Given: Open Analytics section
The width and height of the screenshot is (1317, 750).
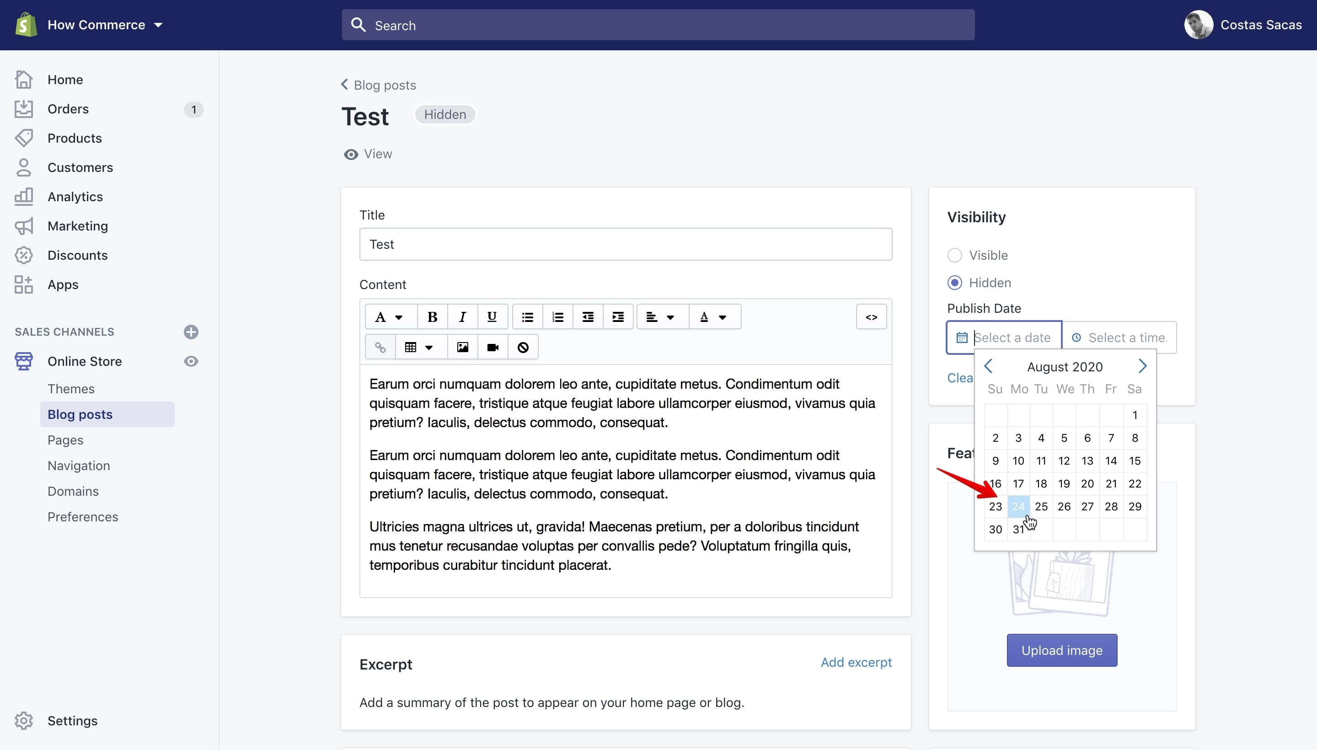Looking at the screenshot, I should point(75,197).
